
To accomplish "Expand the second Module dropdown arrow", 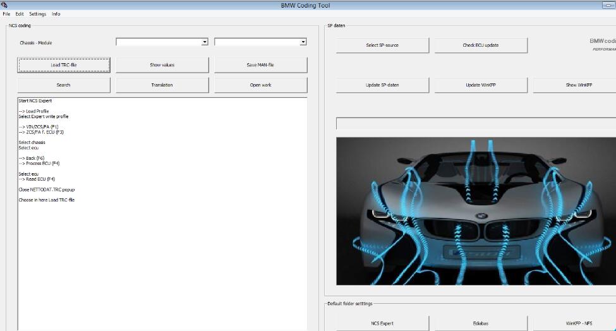I will [x=303, y=42].
